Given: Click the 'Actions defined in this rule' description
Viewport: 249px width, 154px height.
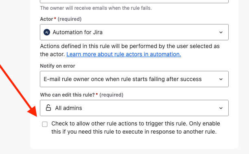Looking at the screenshot, I should click(130, 50).
